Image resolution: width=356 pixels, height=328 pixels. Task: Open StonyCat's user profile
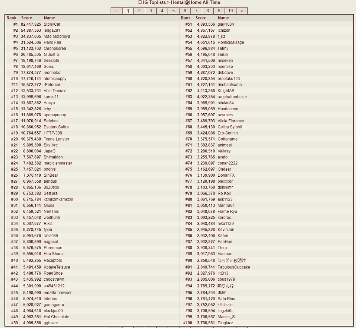point(52,24)
